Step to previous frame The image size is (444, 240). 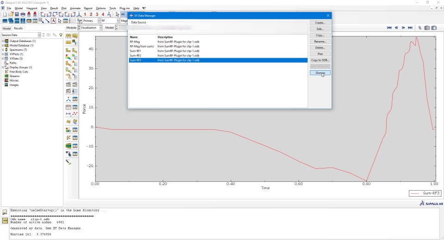[396, 28]
